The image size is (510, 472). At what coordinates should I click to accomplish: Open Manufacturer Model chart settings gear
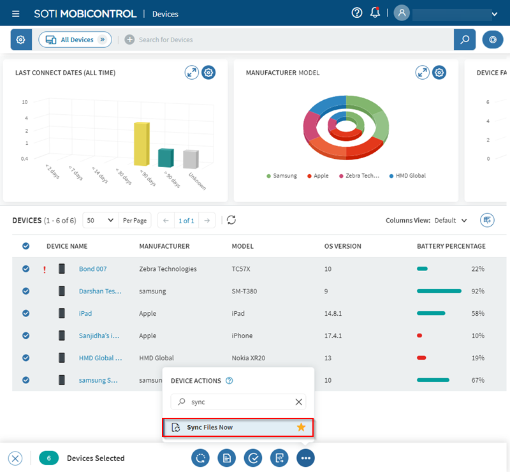pyautogui.click(x=439, y=73)
